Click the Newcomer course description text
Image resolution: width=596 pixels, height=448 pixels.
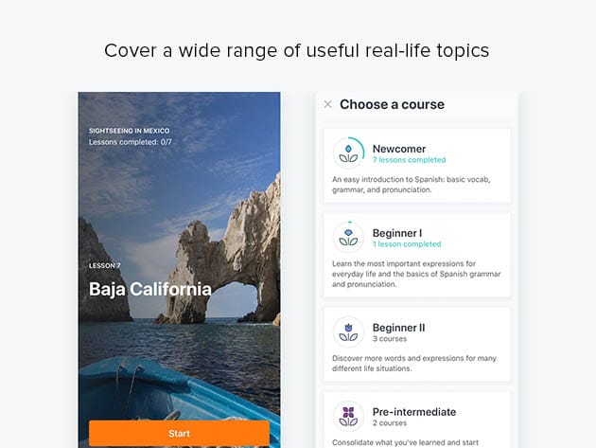tap(412, 185)
